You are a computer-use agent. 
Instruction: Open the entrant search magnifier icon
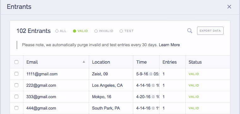[x=190, y=31]
